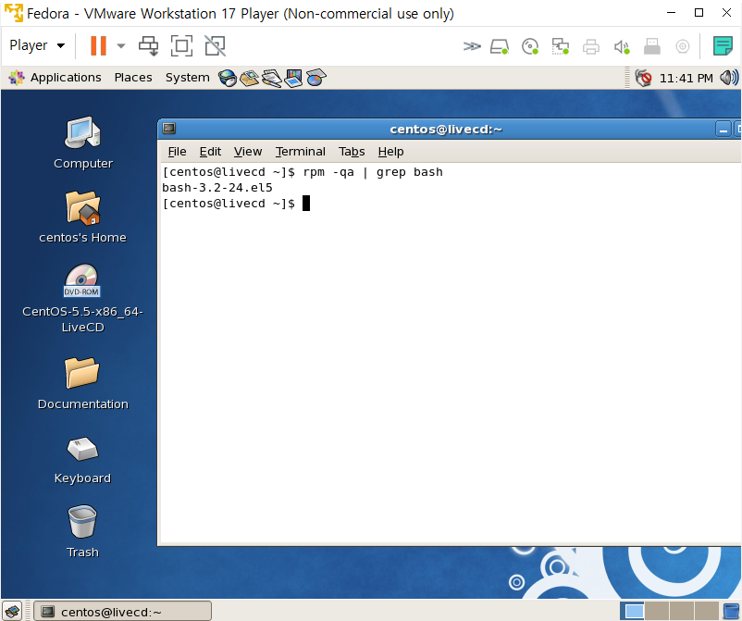The height and width of the screenshot is (621, 742).
Task: Click the USB removable device icon
Action: pos(651,46)
